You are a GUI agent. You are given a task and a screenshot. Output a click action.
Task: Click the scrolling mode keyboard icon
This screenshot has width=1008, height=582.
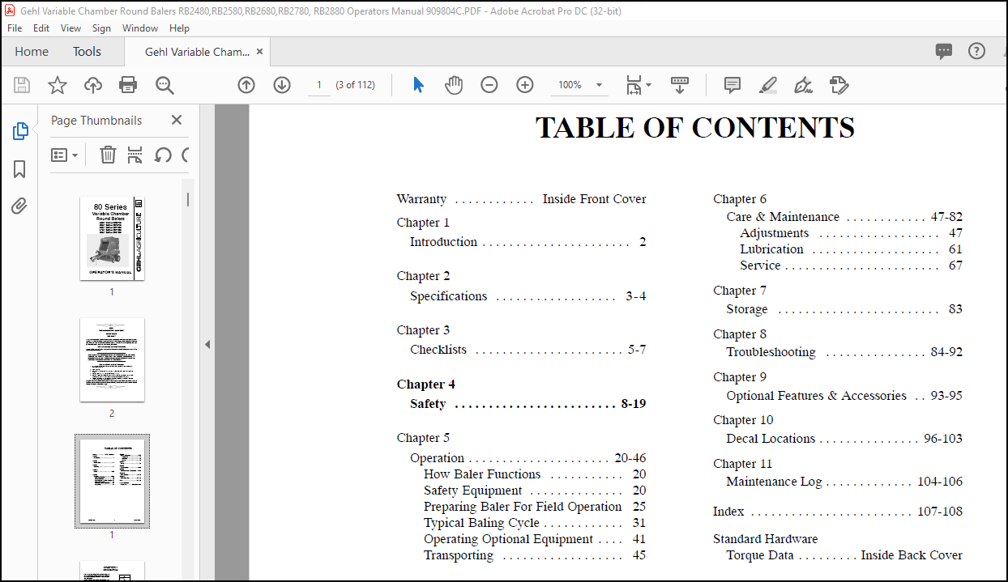tap(680, 85)
